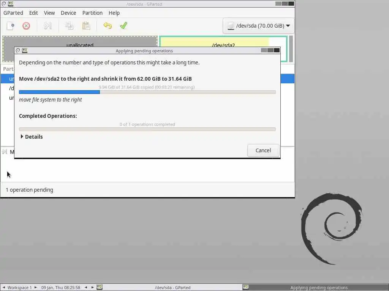Click the move file system to the right label
This screenshot has height=291, width=389.
51,100
